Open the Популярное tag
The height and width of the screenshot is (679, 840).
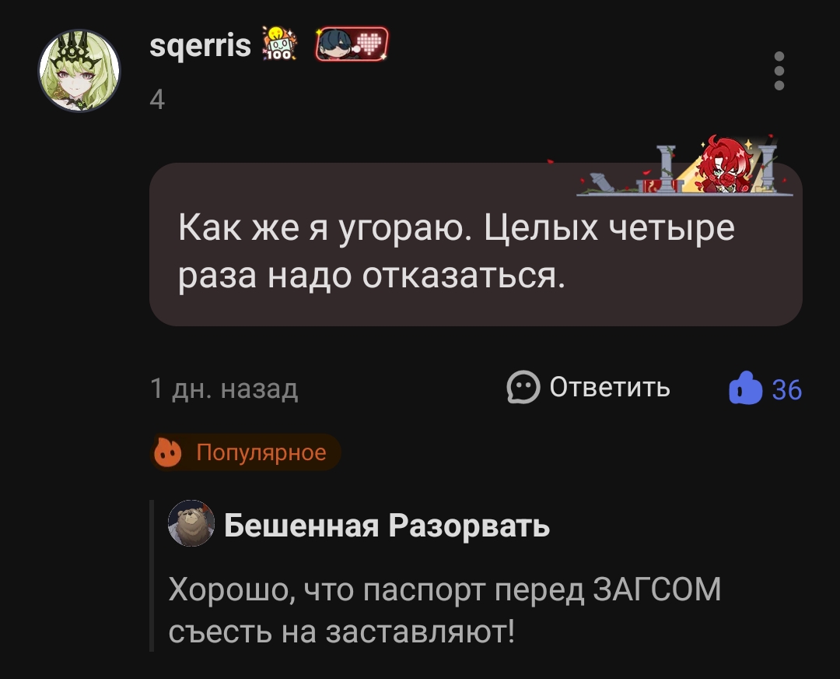(246, 452)
